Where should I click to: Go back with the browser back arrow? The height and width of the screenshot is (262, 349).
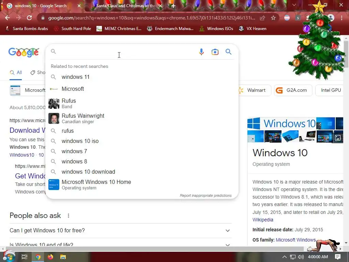tap(7, 18)
